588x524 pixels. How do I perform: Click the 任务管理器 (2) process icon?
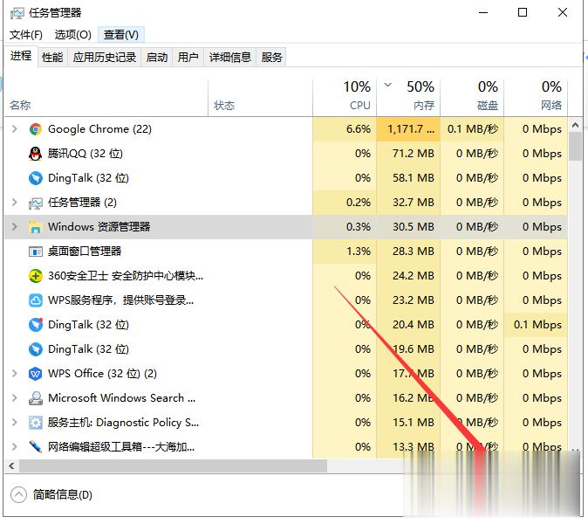pyautogui.click(x=36, y=203)
